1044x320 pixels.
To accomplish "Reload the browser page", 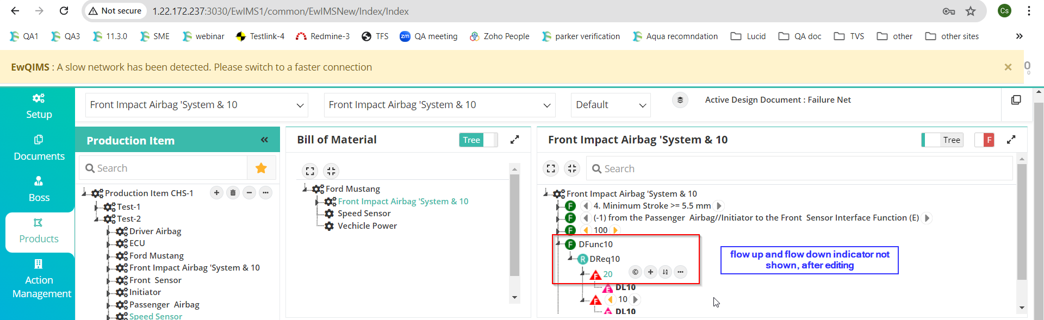I will pos(64,11).
